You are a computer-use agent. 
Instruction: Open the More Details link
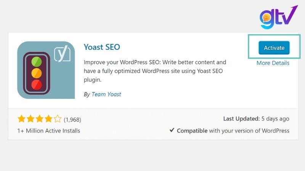pyautogui.click(x=273, y=63)
